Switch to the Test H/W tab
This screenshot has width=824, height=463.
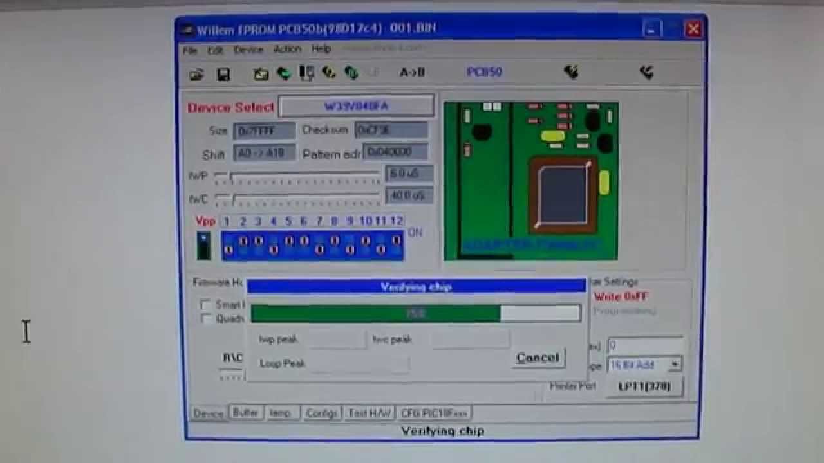point(369,413)
